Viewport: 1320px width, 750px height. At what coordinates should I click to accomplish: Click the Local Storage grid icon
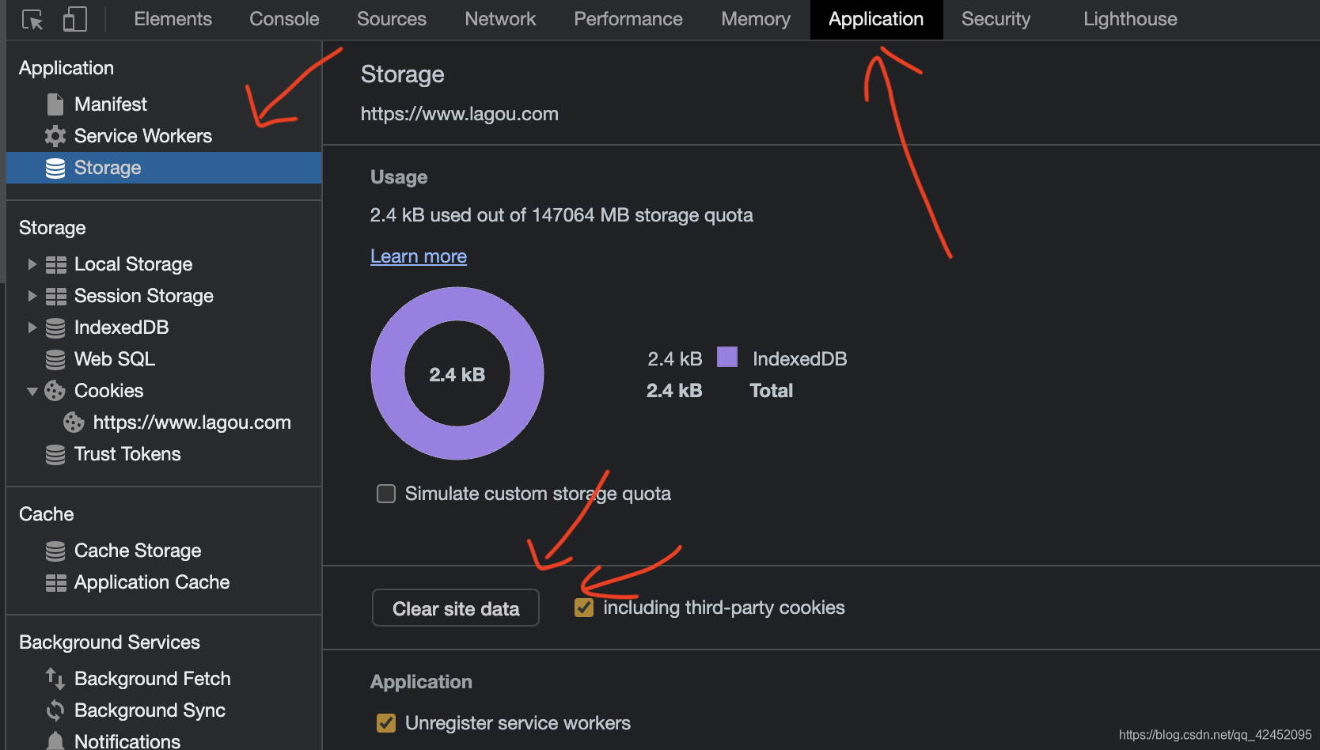(56, 264)
